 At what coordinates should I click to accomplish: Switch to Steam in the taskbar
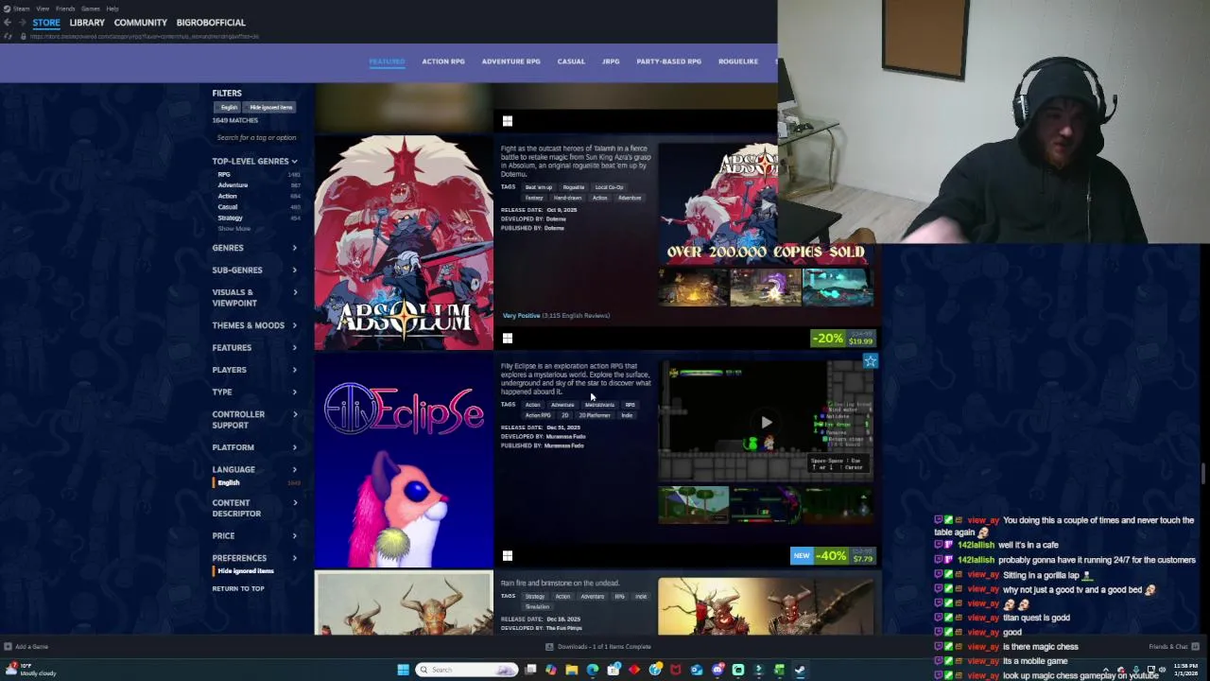[x=800, y=670]
